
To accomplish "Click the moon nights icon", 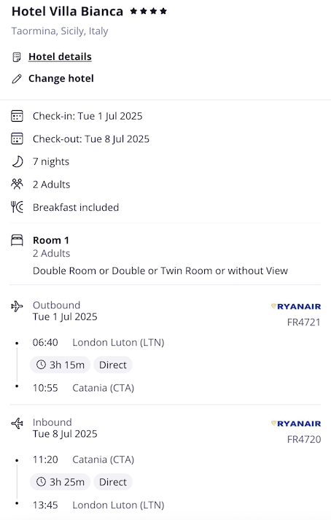I will point(17,161).
